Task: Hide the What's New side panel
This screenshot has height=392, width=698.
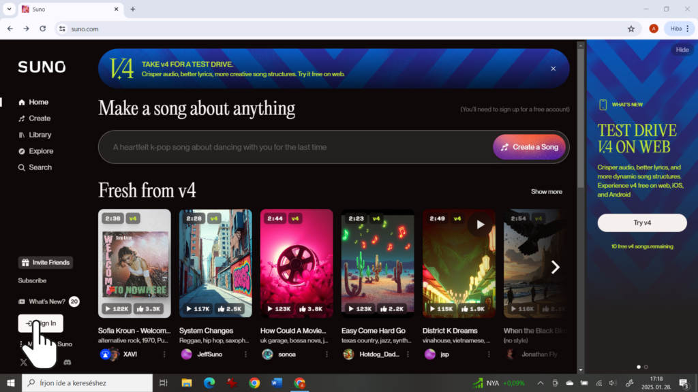Action: coord(682,50)
